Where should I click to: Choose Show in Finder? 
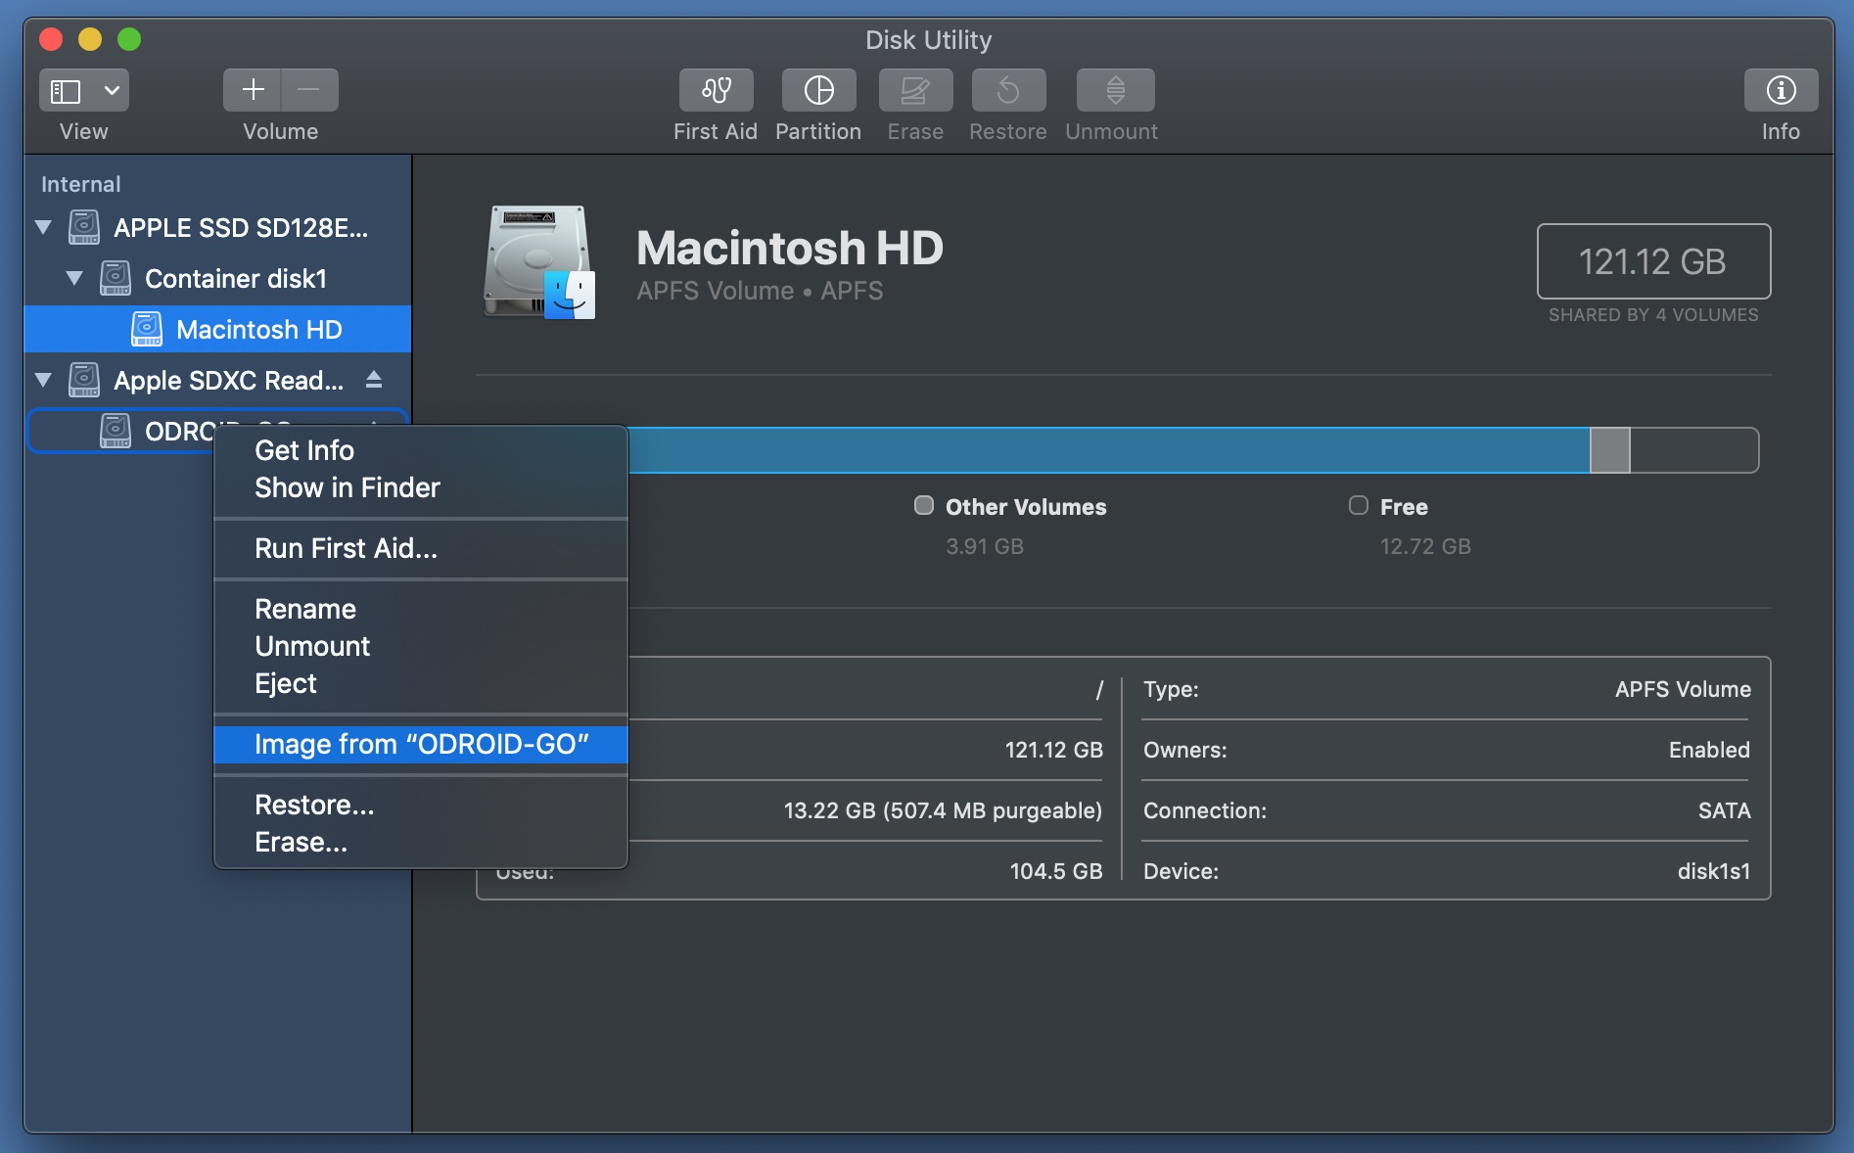[x=420, y=487]
